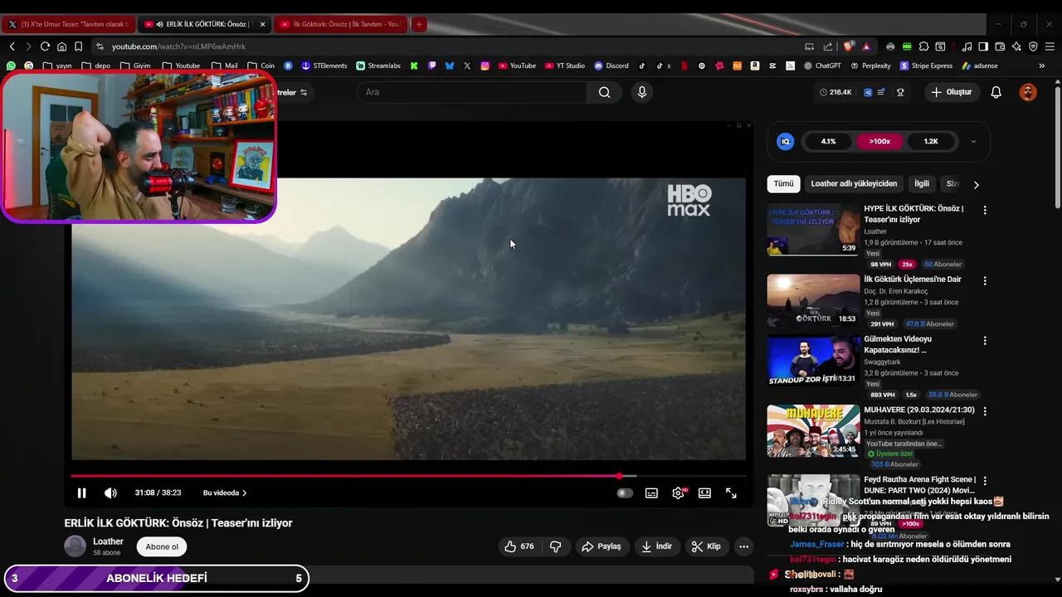This screenshot has width=1062, height=597.
Task: Open a new browser tab with plus
Action: click(x=419, y=24)
